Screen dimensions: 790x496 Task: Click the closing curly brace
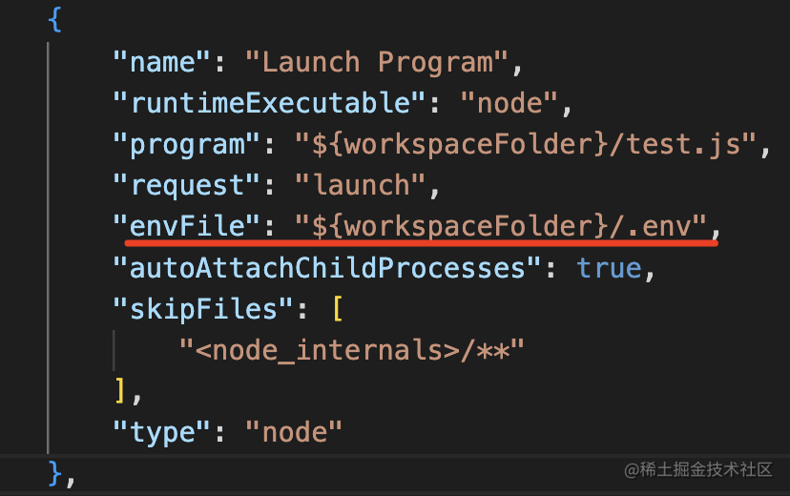pos(53,472)
